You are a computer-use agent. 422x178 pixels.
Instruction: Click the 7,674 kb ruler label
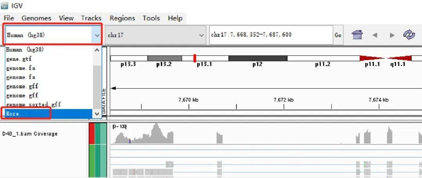[378, 100]
